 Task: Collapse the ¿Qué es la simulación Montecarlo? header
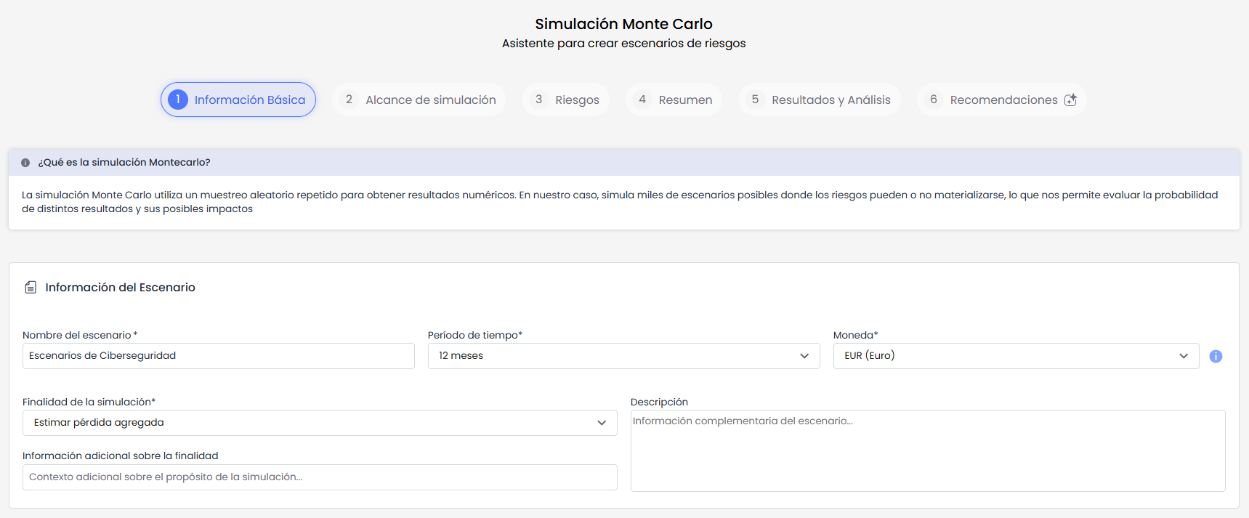[624, 163]
